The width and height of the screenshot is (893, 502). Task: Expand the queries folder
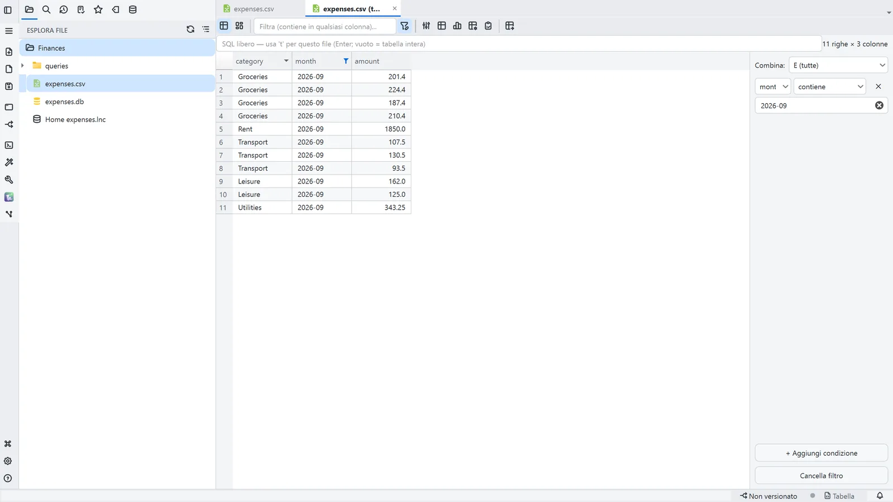coord(22,66)
